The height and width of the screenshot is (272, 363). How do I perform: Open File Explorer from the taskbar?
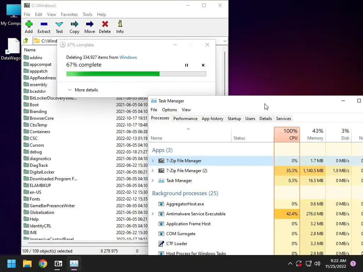coord(27,263)
